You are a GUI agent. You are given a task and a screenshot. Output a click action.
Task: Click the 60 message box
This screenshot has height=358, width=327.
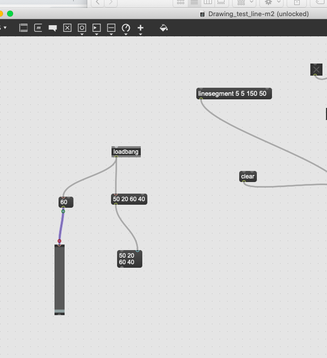66,202
